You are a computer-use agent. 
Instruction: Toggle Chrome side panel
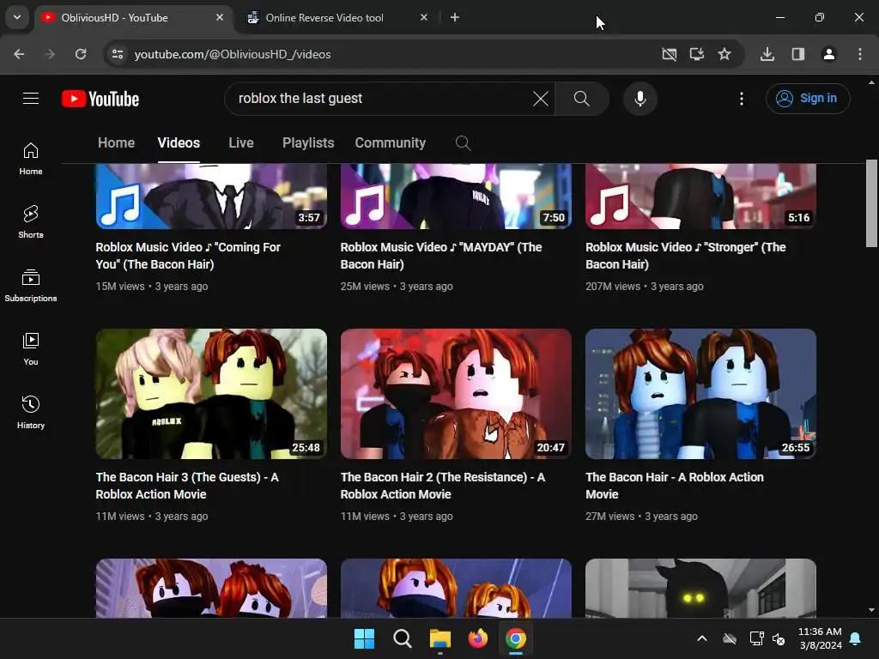tap(798, 54)
